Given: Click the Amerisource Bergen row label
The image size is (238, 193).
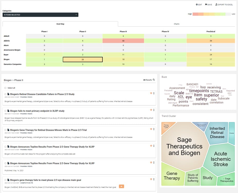Looking at the screenshot, I should pos(12,50).
